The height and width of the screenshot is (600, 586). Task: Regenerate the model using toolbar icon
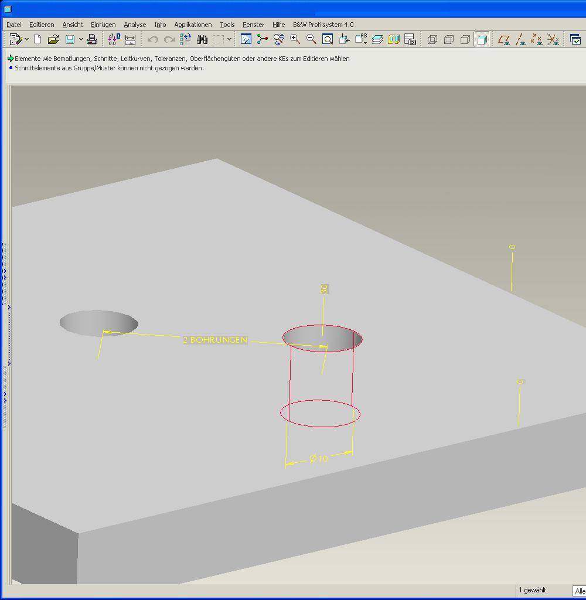pos(186,39)
